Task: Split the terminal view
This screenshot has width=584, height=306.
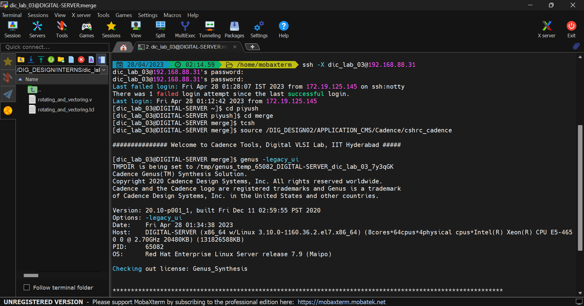Action: pyautogui.click(x=160, y=29)
